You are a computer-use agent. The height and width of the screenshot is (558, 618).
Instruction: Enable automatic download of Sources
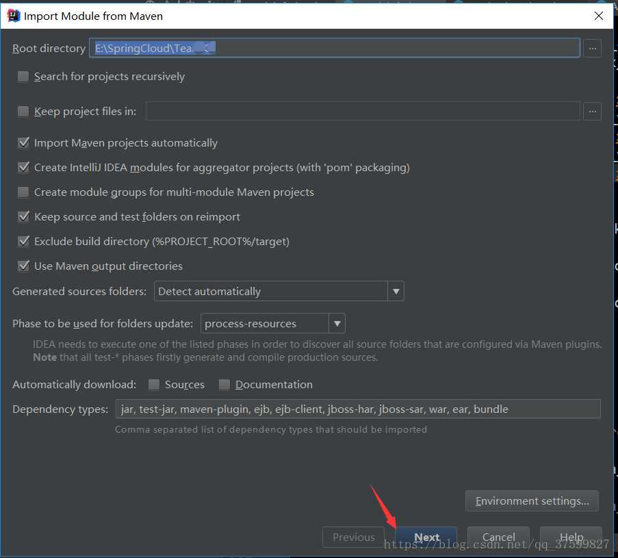[154, 385]
